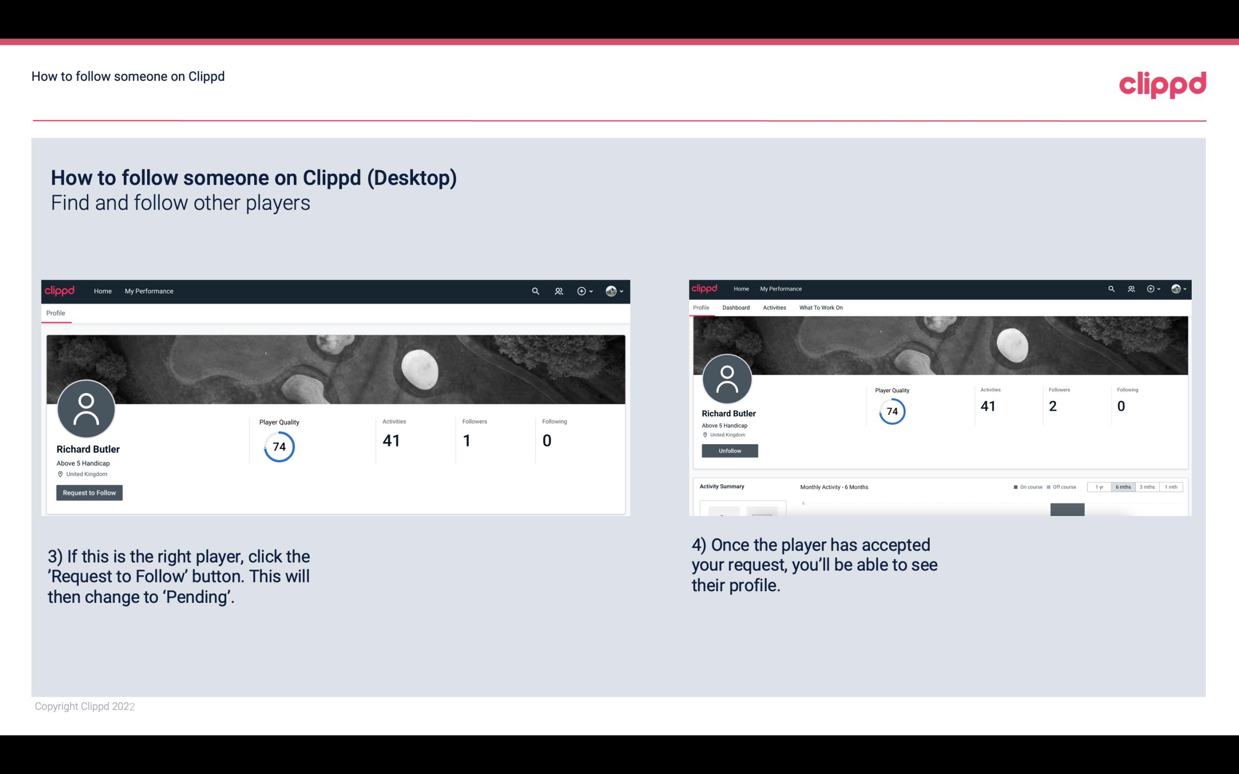Select the 'Home' menu item in navigation

click(102, 291)
